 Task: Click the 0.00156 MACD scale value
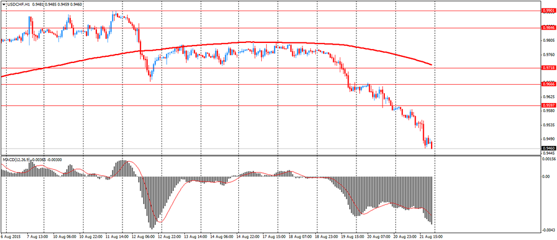point(549,160)
